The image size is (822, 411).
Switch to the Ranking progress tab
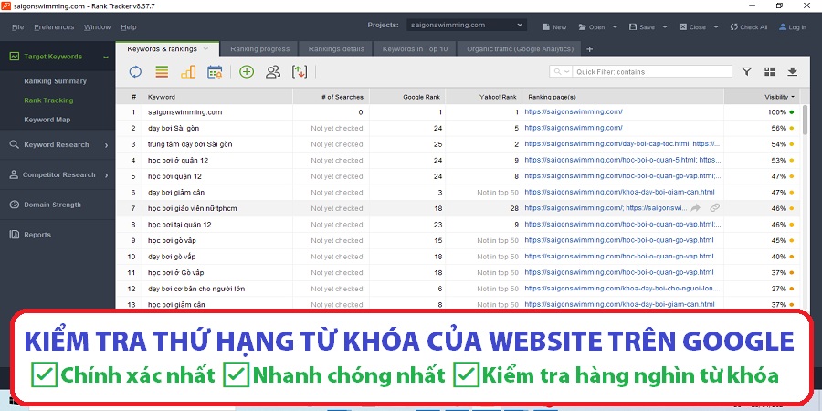259,48
